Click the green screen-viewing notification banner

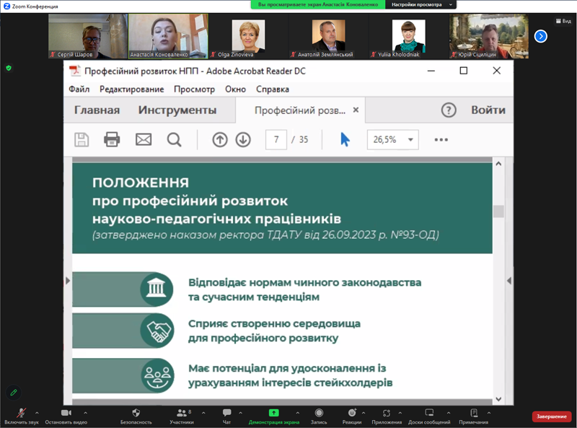click(x=318, y=4)
